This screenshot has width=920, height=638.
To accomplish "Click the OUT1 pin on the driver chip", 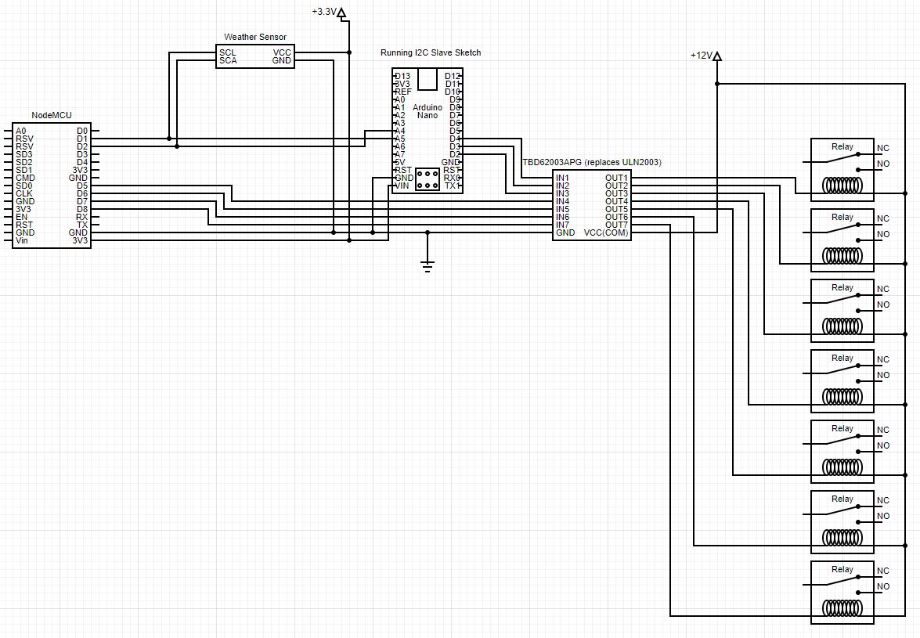I will click(617, 178).
